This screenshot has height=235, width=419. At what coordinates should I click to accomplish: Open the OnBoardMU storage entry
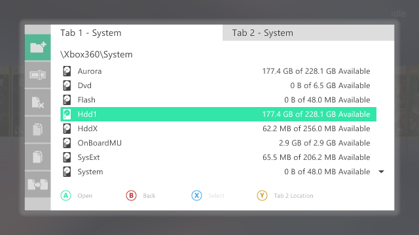(218, 143)
